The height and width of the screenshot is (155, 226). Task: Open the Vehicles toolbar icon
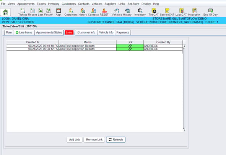117,12
